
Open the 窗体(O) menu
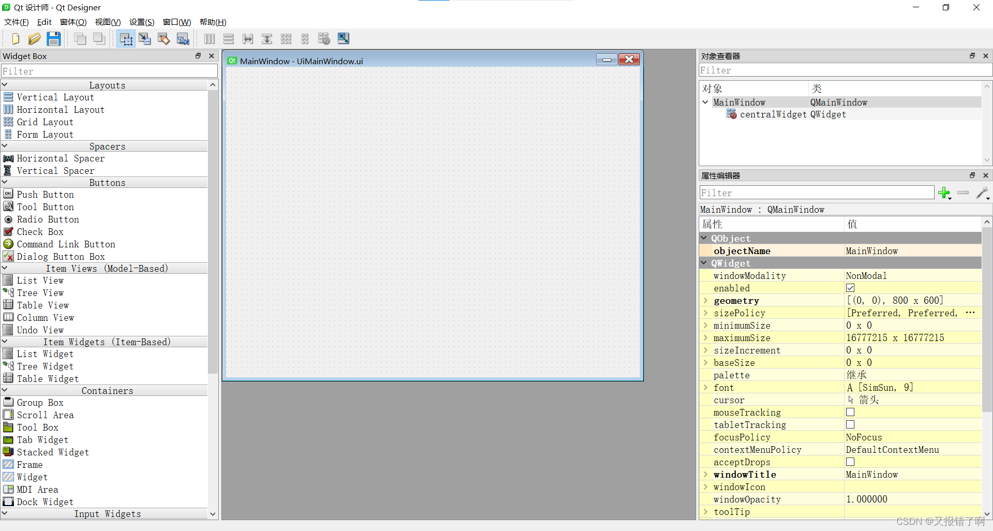(73, 22)
